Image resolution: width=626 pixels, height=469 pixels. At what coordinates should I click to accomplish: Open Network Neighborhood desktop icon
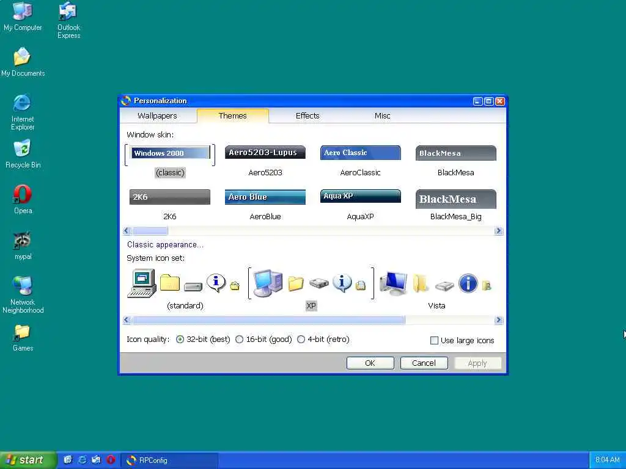click(x=23, y=294)
